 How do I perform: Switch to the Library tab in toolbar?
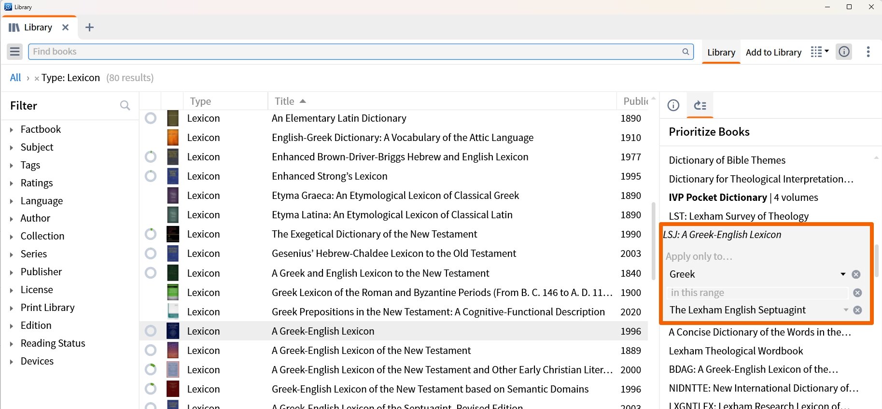(721, 52)
